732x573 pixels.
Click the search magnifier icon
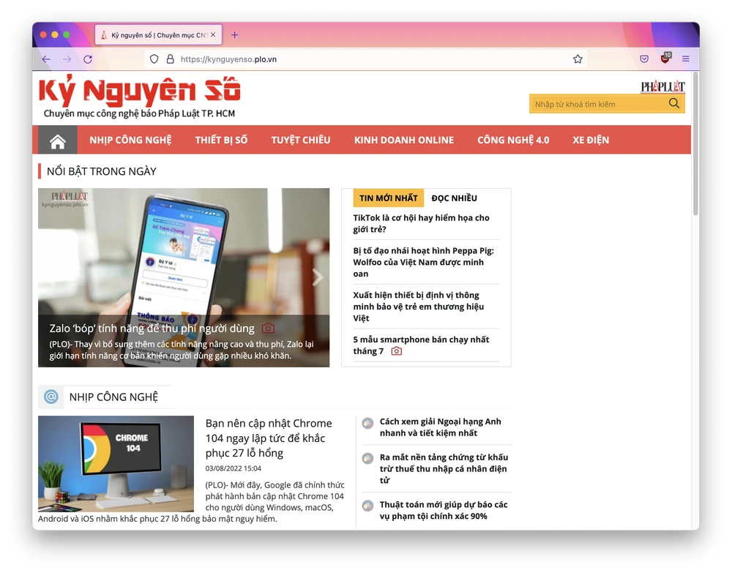673,104
